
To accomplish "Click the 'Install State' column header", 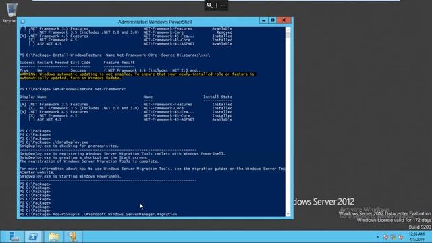I will [x=217, y=97].
